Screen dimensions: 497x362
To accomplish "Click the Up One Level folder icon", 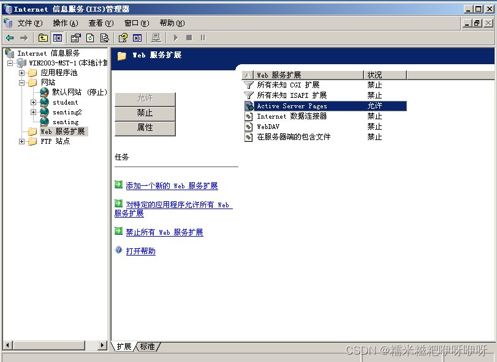I will click(43, 39).
